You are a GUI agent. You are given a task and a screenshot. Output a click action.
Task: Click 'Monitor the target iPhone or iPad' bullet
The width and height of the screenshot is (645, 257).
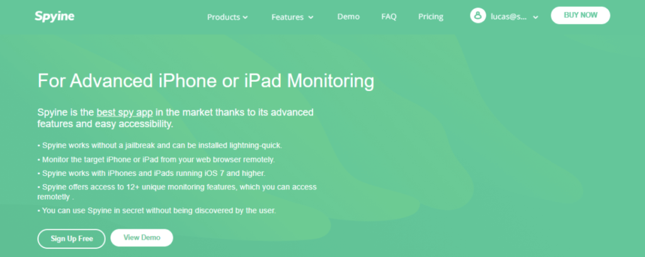pyautogui.click(x=156, y=160)
